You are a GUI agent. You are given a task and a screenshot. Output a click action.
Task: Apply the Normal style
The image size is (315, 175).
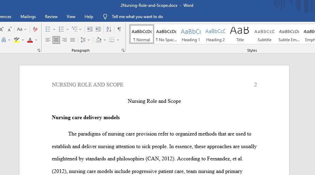142,34
